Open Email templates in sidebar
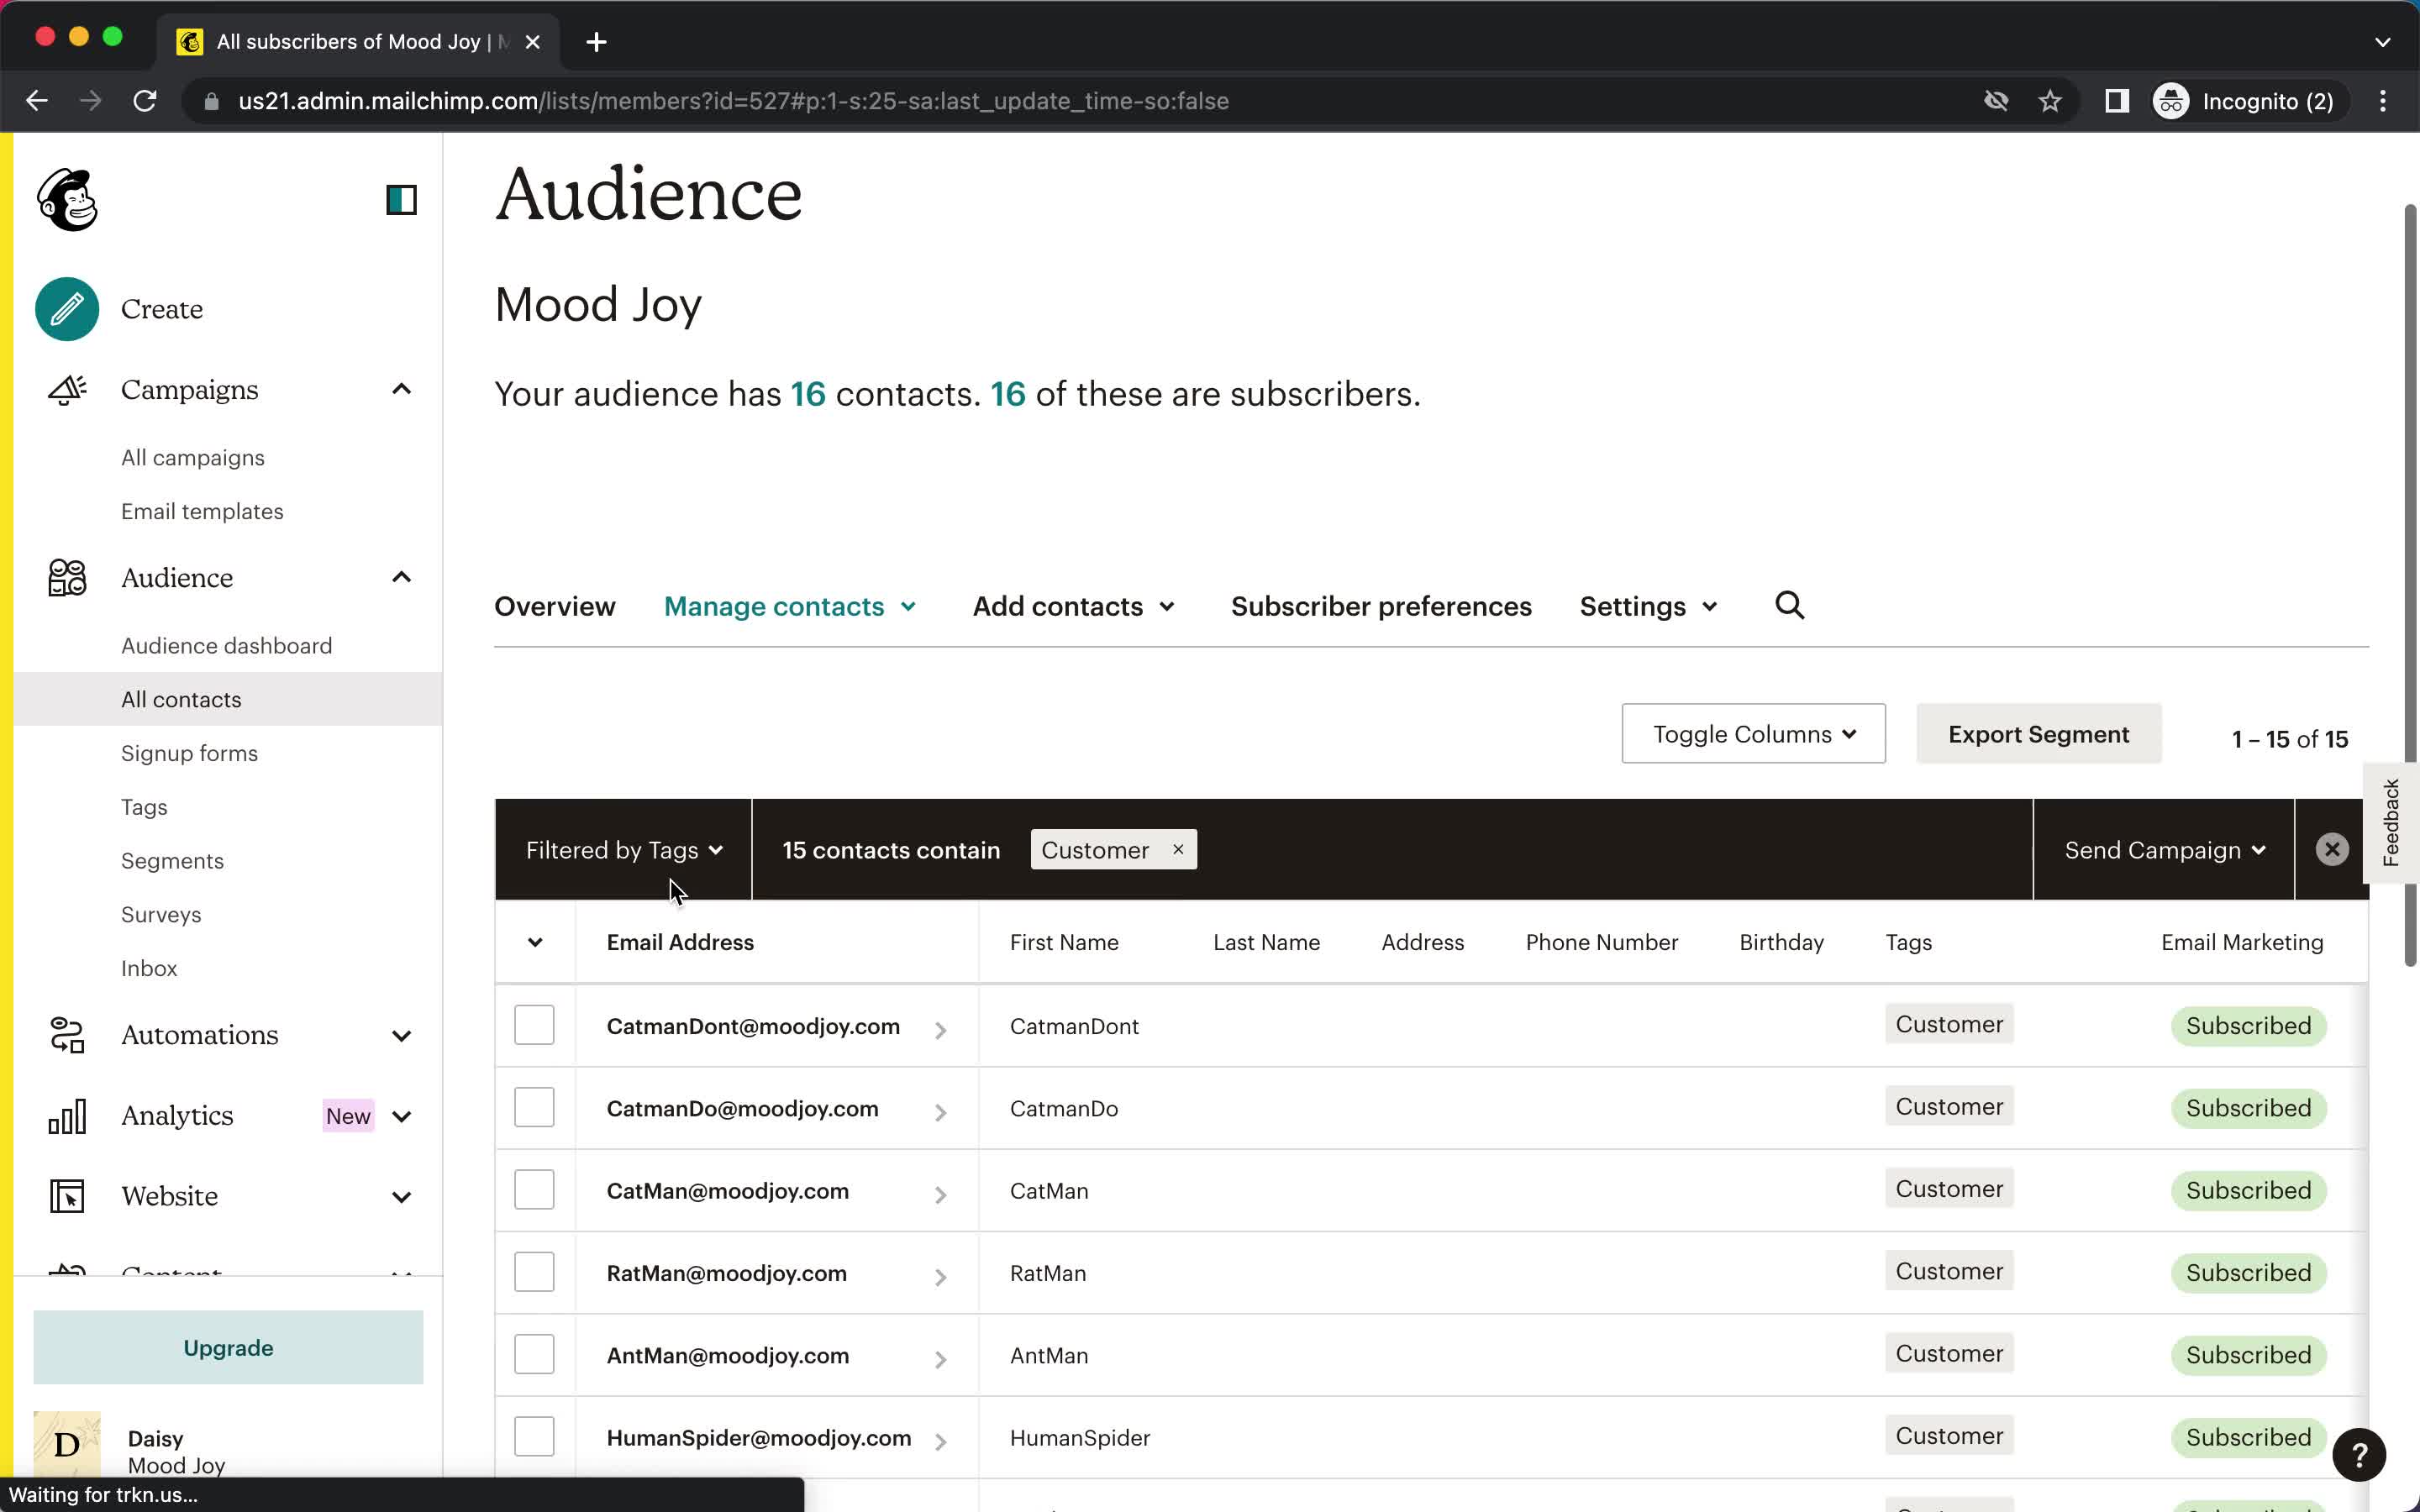2420x1512 pixels. click(x=202, y=511)
